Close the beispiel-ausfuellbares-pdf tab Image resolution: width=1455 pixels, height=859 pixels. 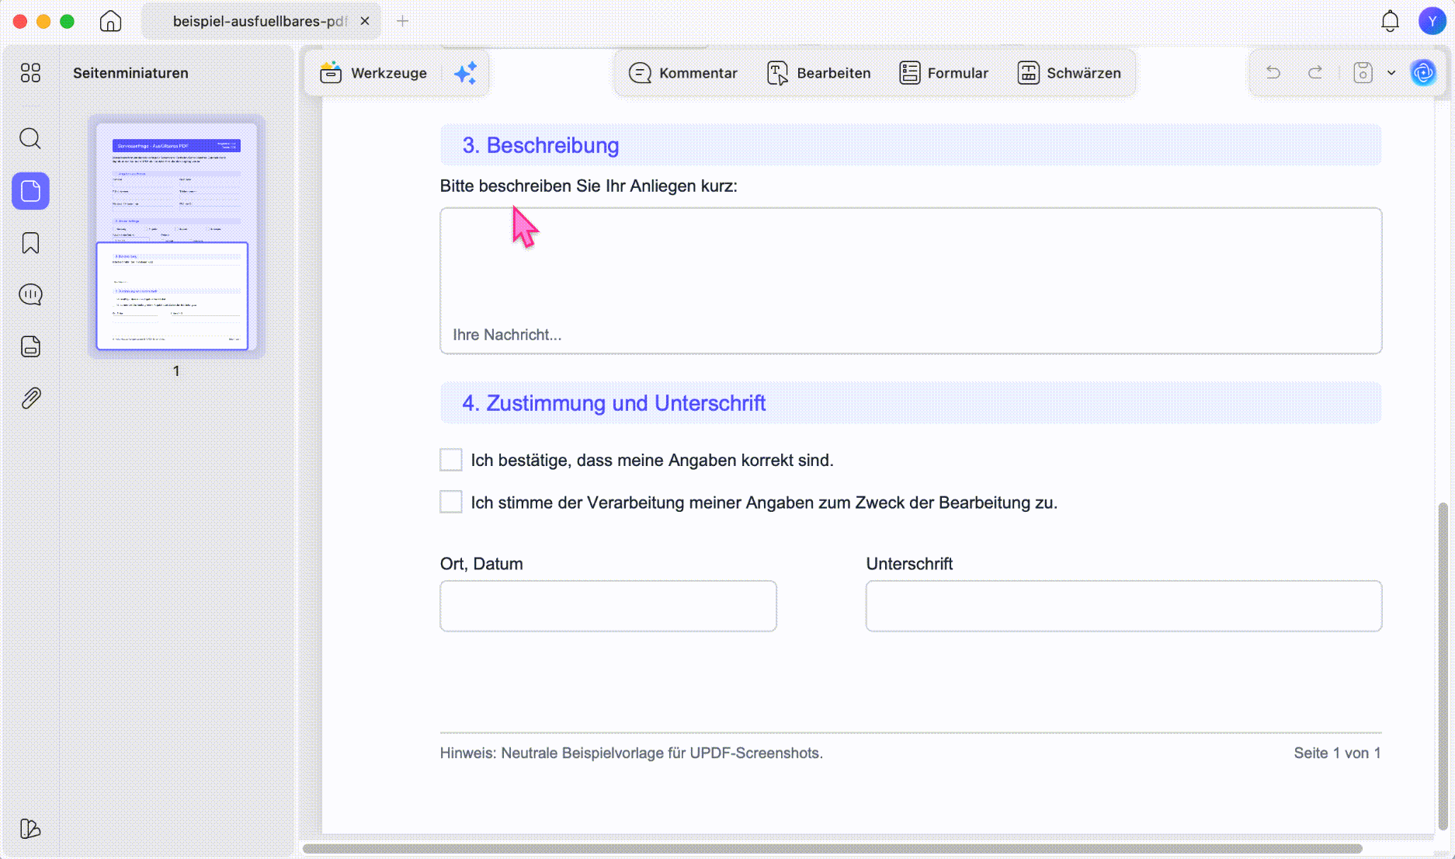pyautogui.click(x=365, y=21)
